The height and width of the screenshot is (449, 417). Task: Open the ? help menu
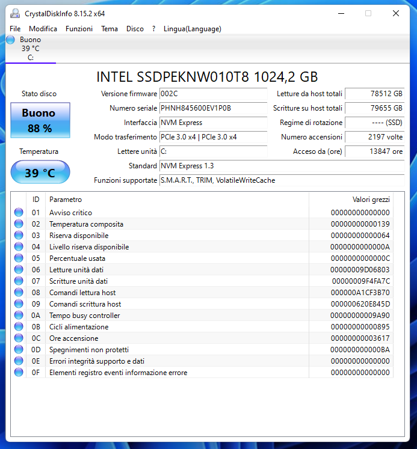click(153, 29)
